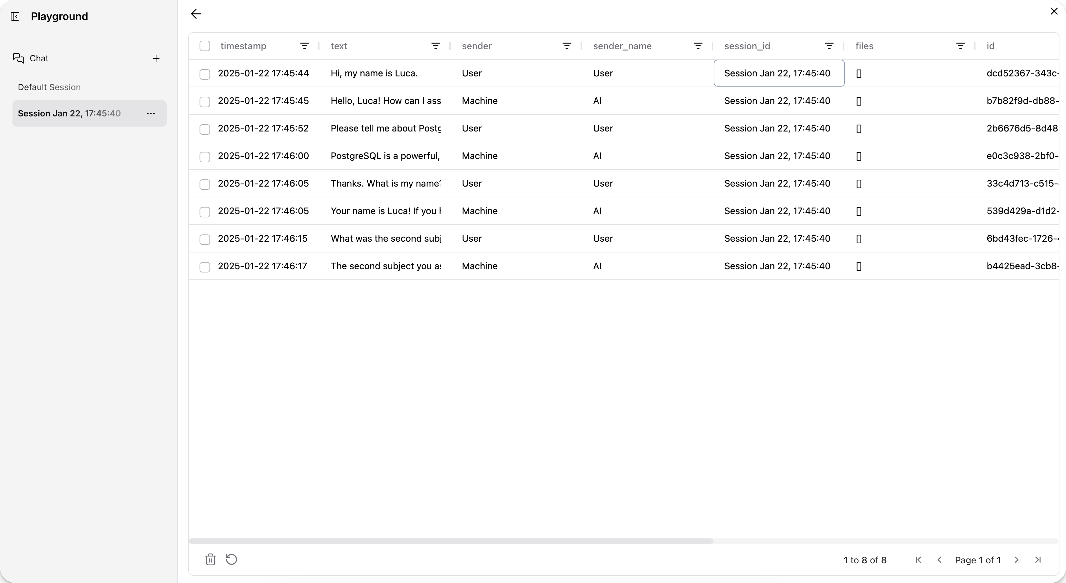The width and height of the screenshot is (1066, 583).
Task: Click the filter icon on session_id column
Action: click(x=829, y=46)
